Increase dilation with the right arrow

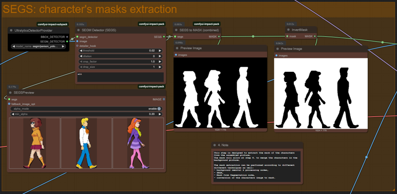160,56
